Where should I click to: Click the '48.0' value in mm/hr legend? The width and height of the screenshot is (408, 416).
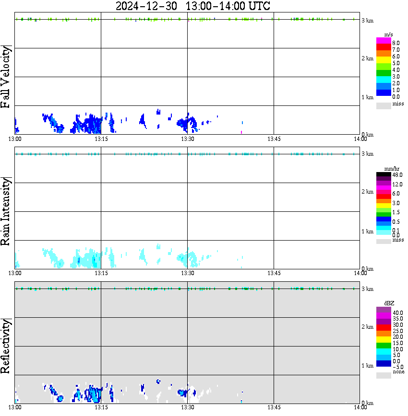397,175
